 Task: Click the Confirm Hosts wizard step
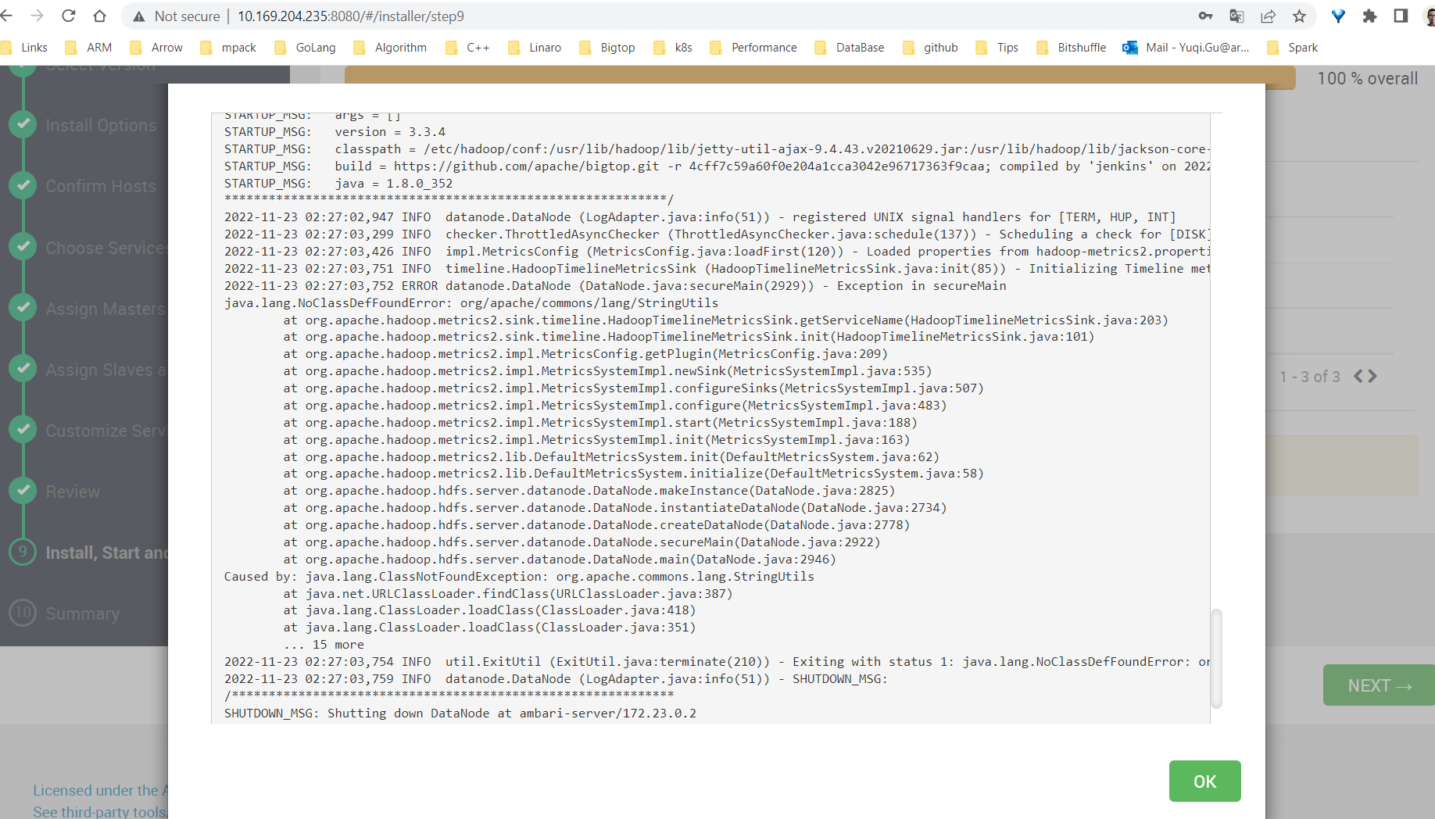[101, 186]
